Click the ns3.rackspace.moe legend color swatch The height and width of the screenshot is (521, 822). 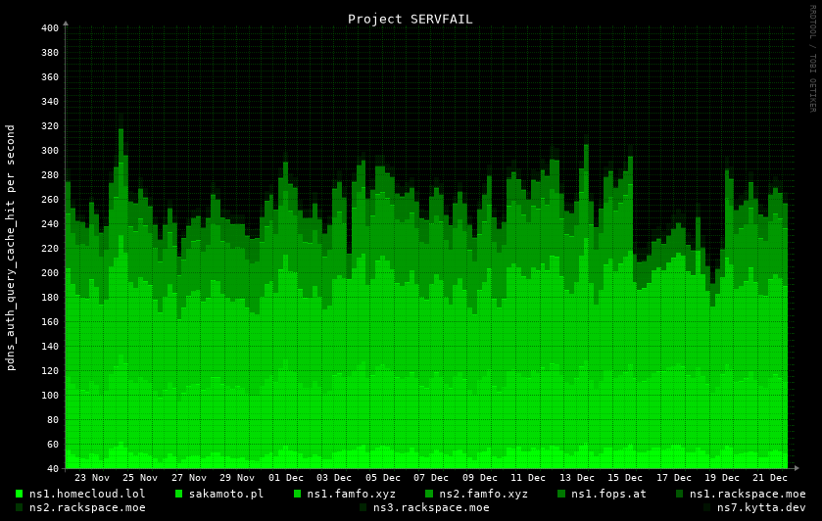(x=363, y=507)
